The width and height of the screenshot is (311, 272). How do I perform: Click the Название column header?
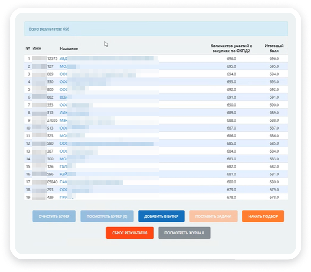coord(69,48)
